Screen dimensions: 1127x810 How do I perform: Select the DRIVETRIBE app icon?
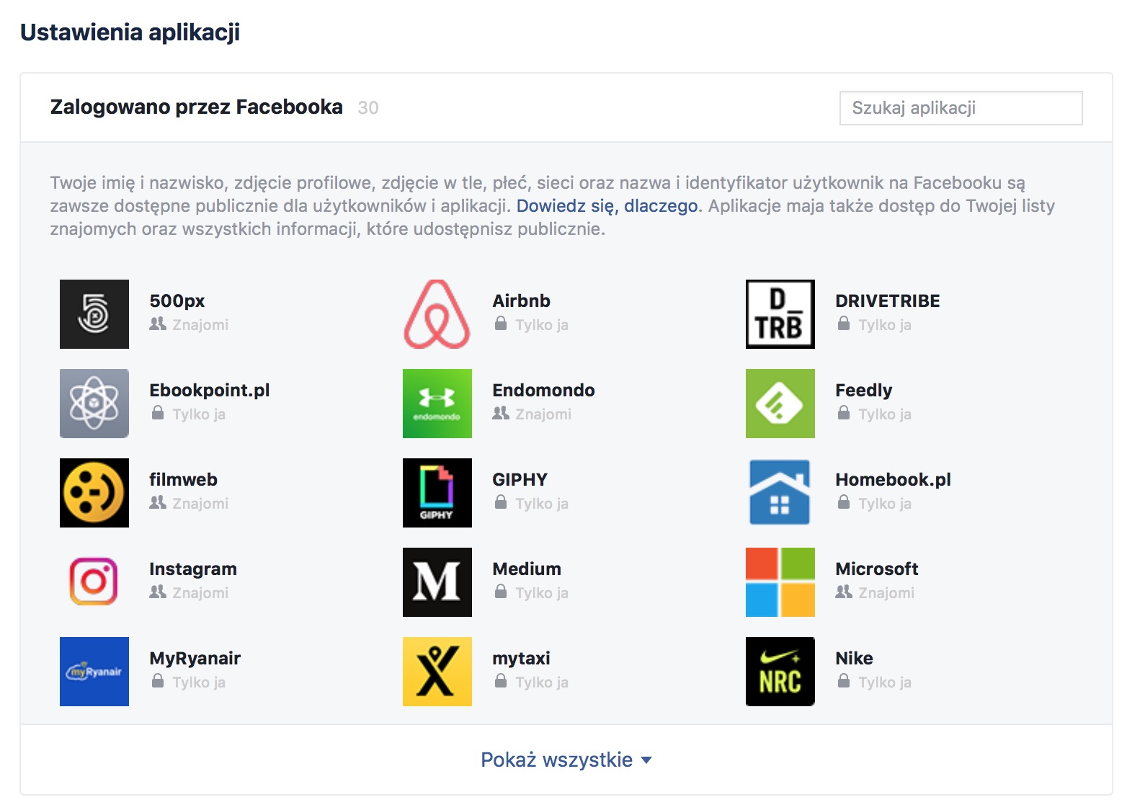coord(780,314)
